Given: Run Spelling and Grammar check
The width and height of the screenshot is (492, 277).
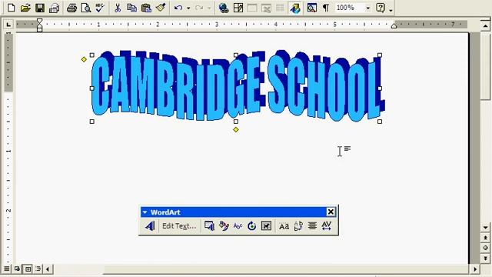Looking at the screenshot, I should 100,8.
